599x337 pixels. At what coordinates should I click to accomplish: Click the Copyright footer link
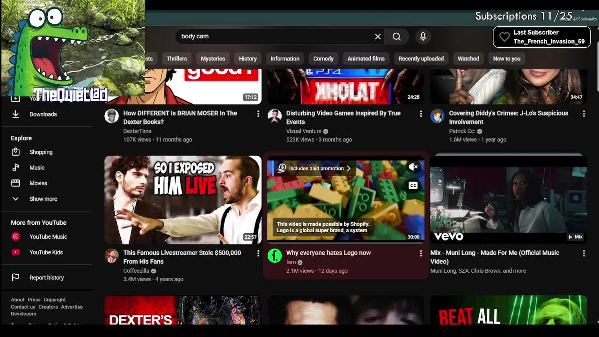[55, 300]
